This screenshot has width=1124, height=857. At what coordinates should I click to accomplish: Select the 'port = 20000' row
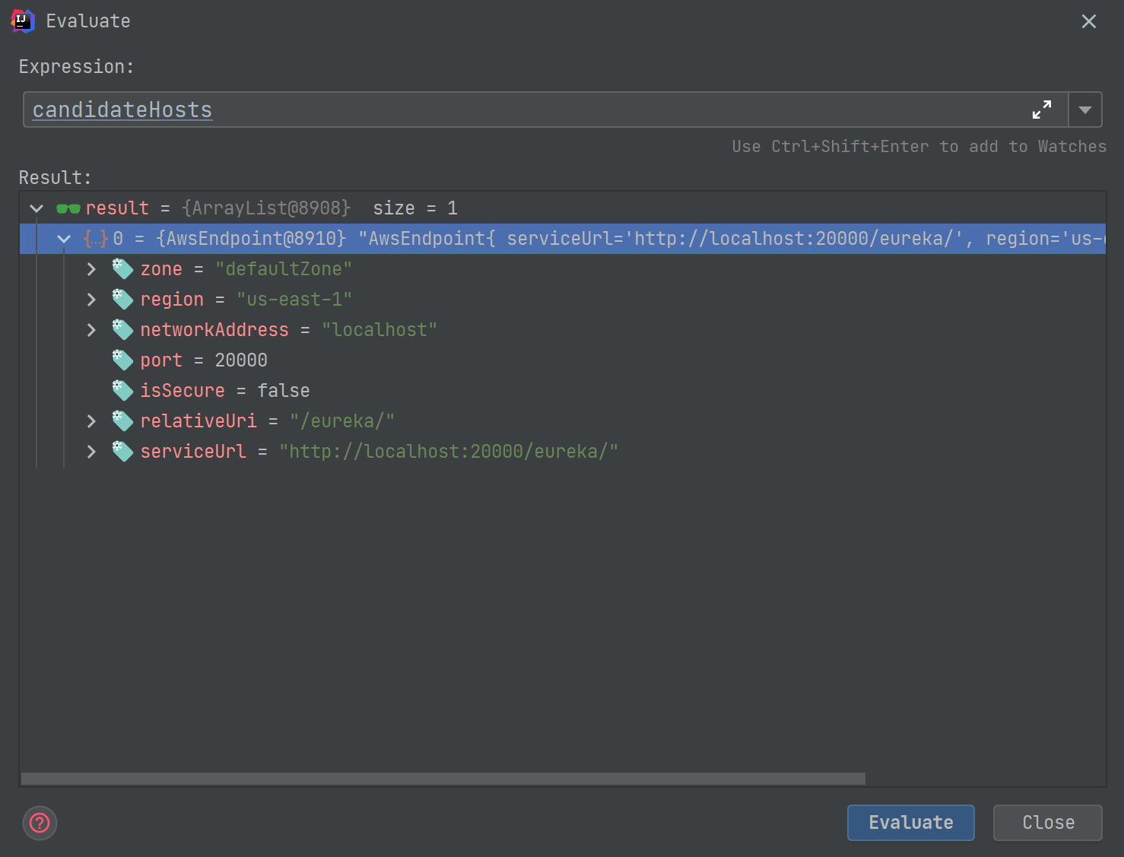pyautogui.click(x=563, y=360)
